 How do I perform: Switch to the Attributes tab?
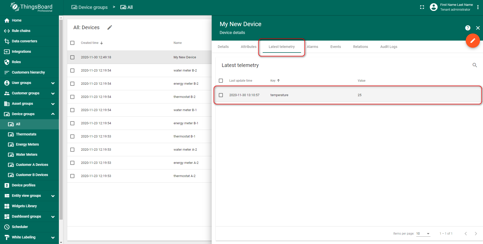tap(248, 47)
